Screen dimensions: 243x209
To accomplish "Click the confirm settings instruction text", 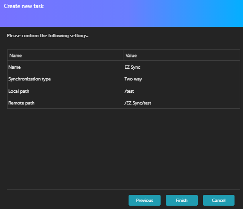I will pos(48,36).
